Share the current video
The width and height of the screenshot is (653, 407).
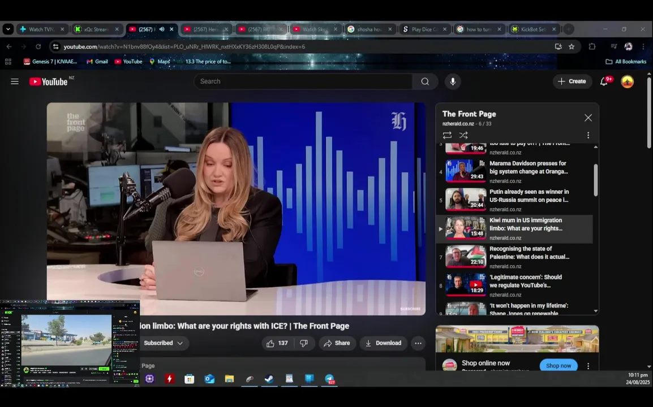[337, 343]
